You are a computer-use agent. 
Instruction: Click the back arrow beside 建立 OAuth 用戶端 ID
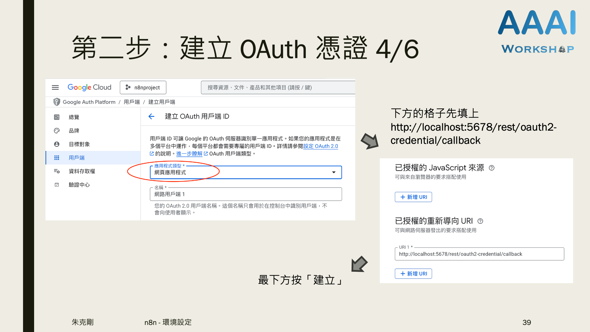pyautogui.click(x=151, y=117)
